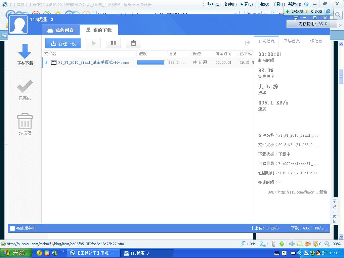Image resolution: width=344 pixels, height=258 pixels.
Task: Click the page load speed lightning icon
Action: [x=243, y=244]
